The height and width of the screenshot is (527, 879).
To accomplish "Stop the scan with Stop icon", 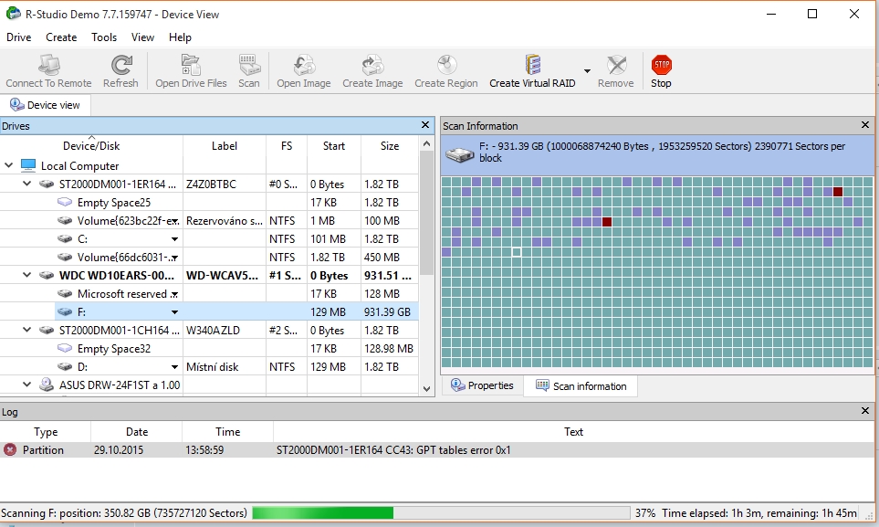I will pyautogui.click(x=662, y=65).
